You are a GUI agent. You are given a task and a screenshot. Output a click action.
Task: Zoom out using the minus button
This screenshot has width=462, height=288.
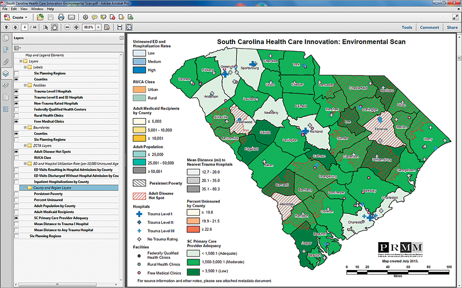(x=67, y=27)
